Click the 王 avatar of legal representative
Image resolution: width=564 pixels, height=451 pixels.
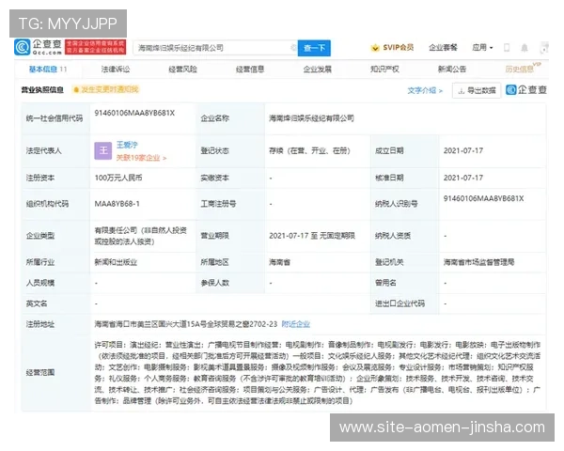103,150
